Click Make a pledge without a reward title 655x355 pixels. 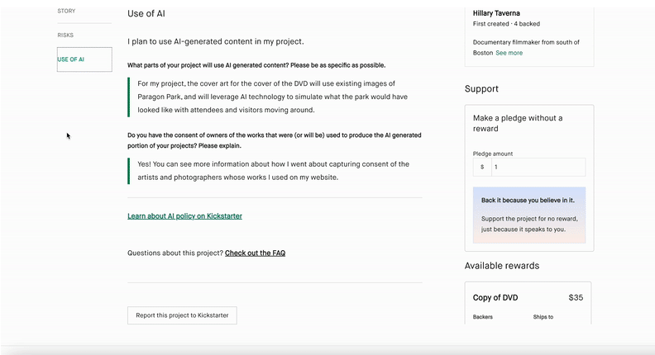click(x=517, y=123)
